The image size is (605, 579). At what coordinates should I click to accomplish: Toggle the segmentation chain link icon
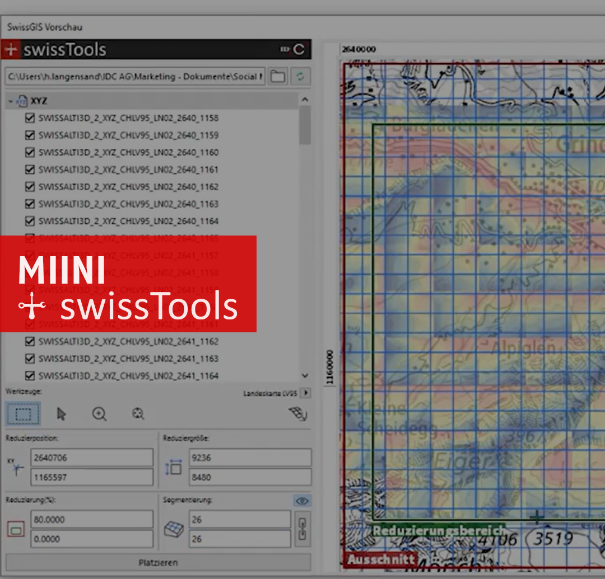coord(302,529)
